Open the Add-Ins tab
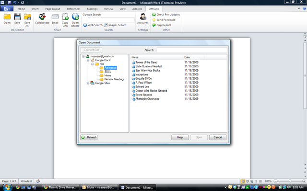Image resolution: width=307 pixels, height=191 pixels. pos(137,9)
